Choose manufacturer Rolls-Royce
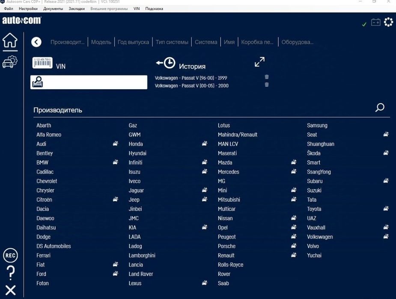396x299 pixels. [231, 264]
